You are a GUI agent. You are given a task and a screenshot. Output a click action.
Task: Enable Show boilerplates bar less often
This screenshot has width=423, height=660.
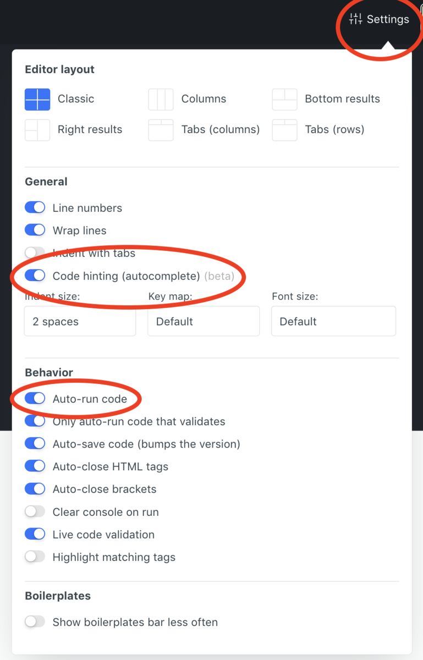(x=35, y=622)
